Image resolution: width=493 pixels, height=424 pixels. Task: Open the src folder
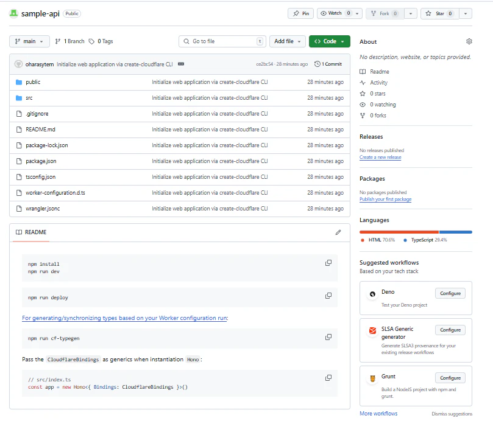click(29, 98)
